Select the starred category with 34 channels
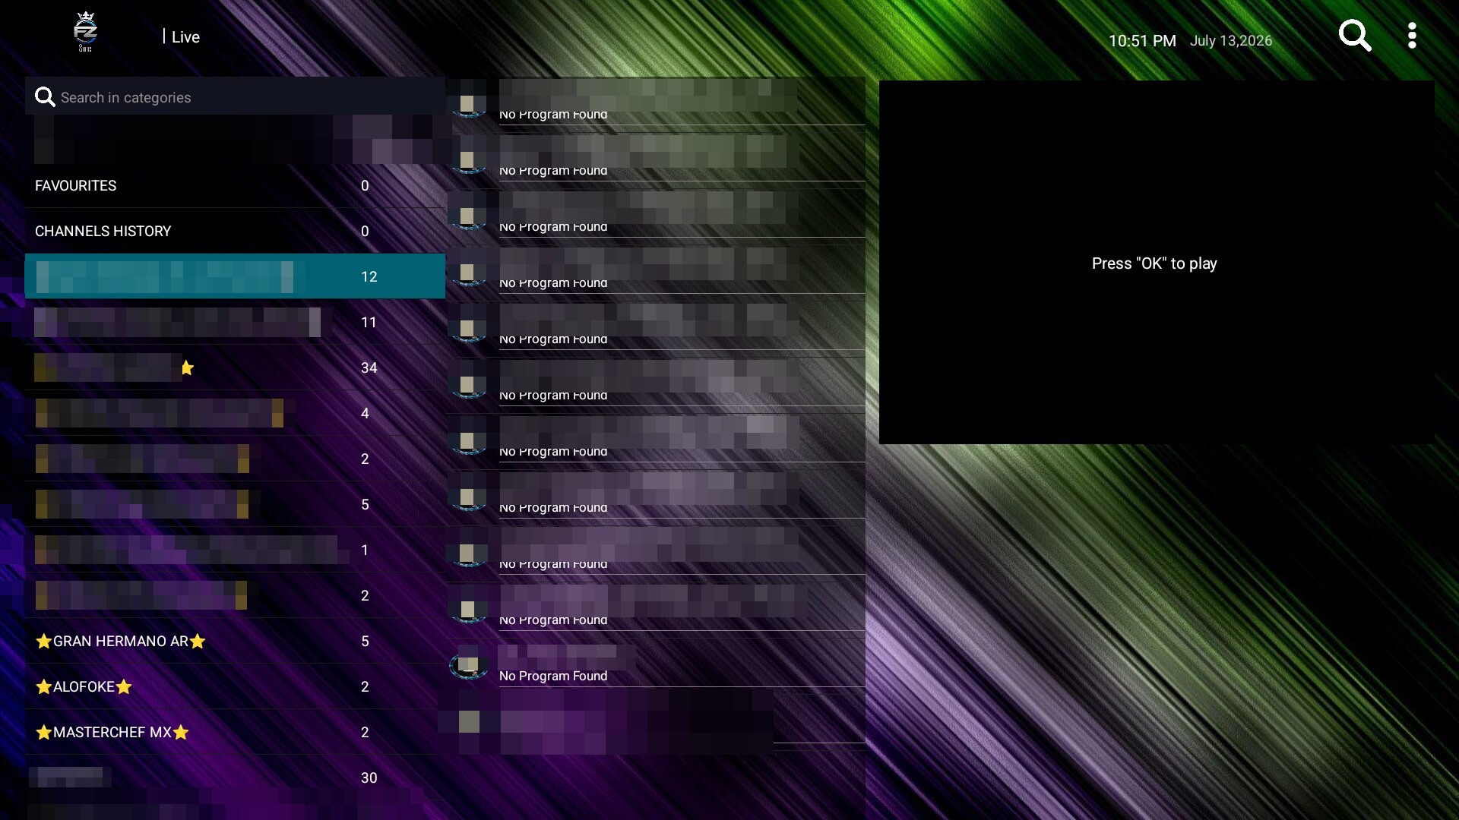This screenshot has height=820, width=1459. [x=235, y=367]
